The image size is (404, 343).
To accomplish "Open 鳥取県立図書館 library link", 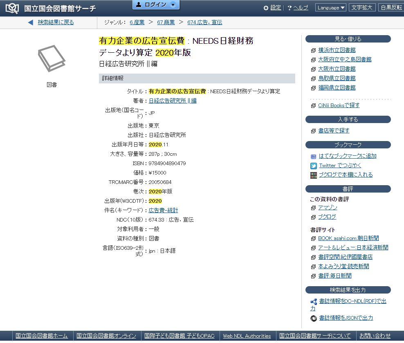I will tap(337, 78).
